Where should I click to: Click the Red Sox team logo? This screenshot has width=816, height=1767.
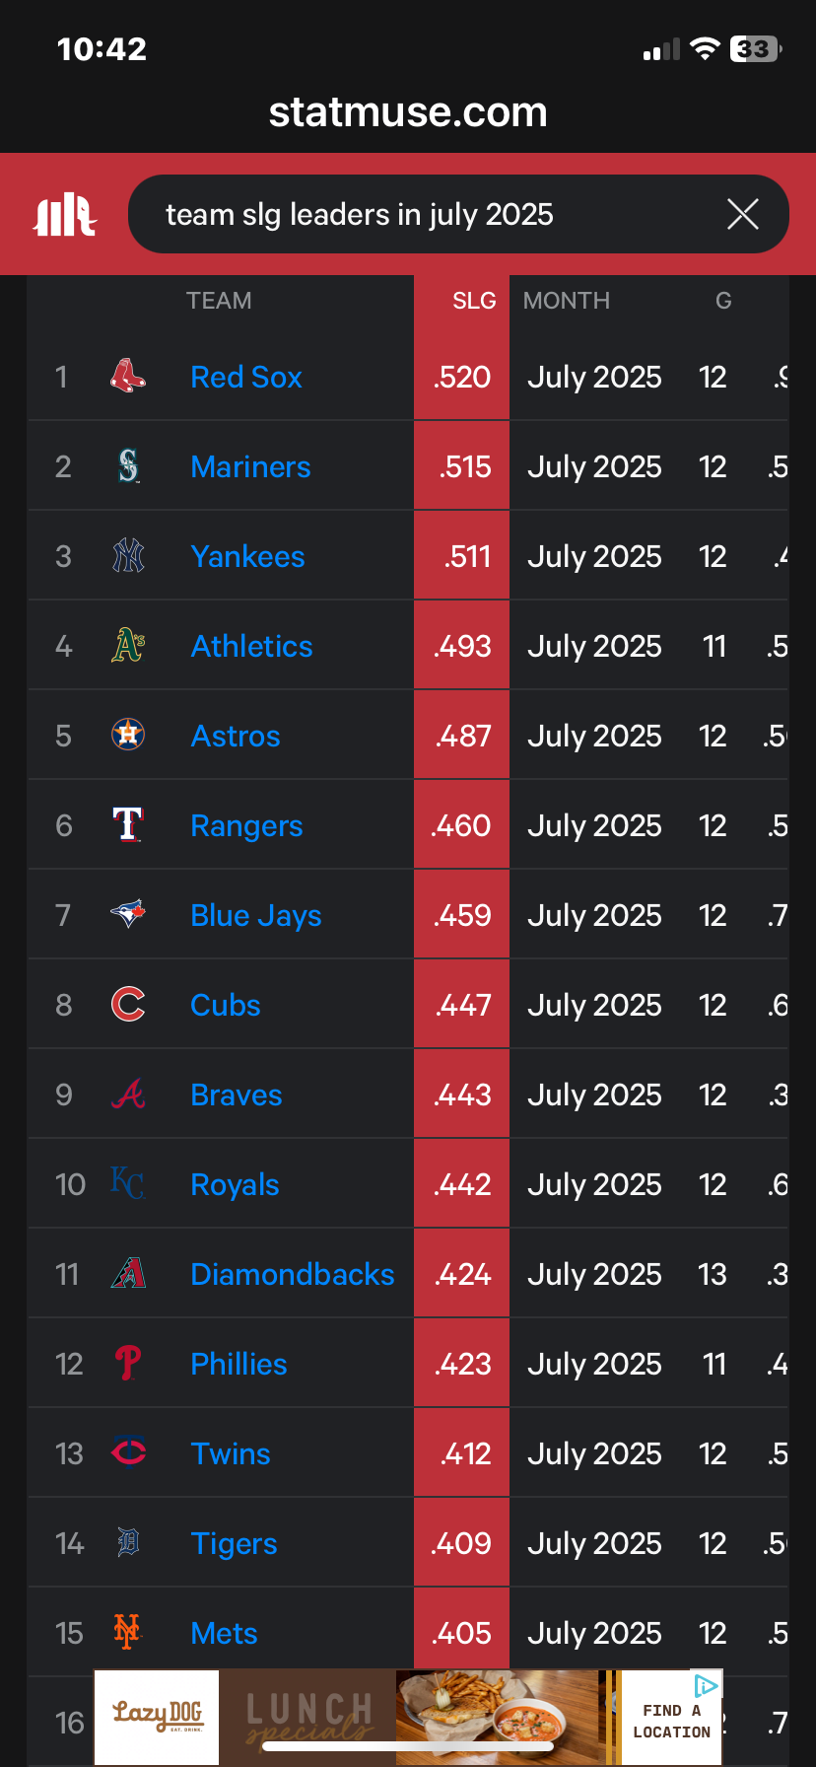pyautogui.click(x=128, y=377)
